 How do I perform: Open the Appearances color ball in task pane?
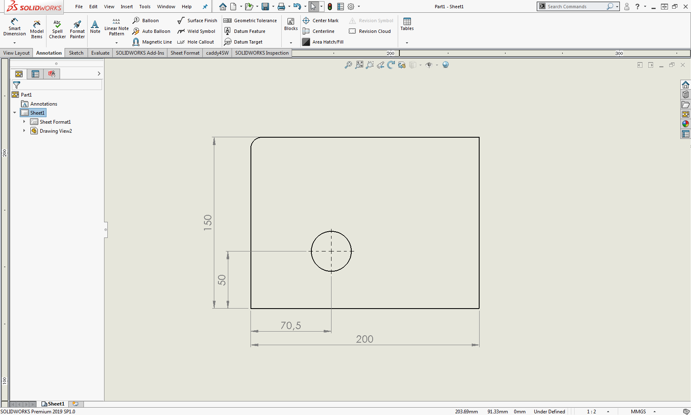click(685, 124)
